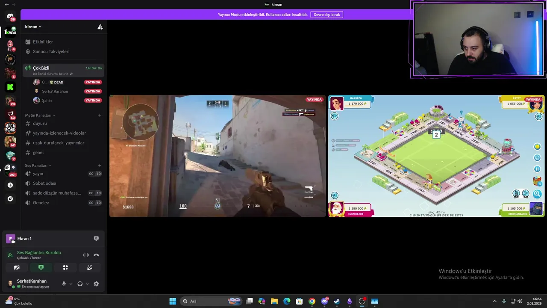Open Microsoft Edge from taskbar
The image size is (547, 308).
(287, 301)
